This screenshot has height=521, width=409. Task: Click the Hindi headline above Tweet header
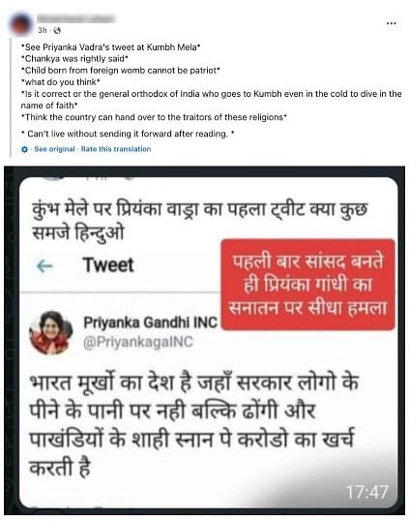tap(200, 221)
